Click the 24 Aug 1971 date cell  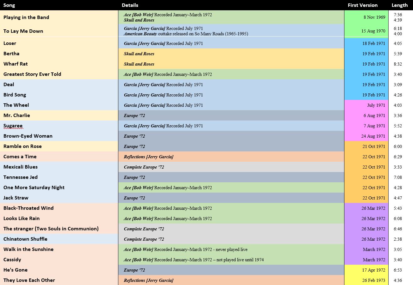(366, 136)
